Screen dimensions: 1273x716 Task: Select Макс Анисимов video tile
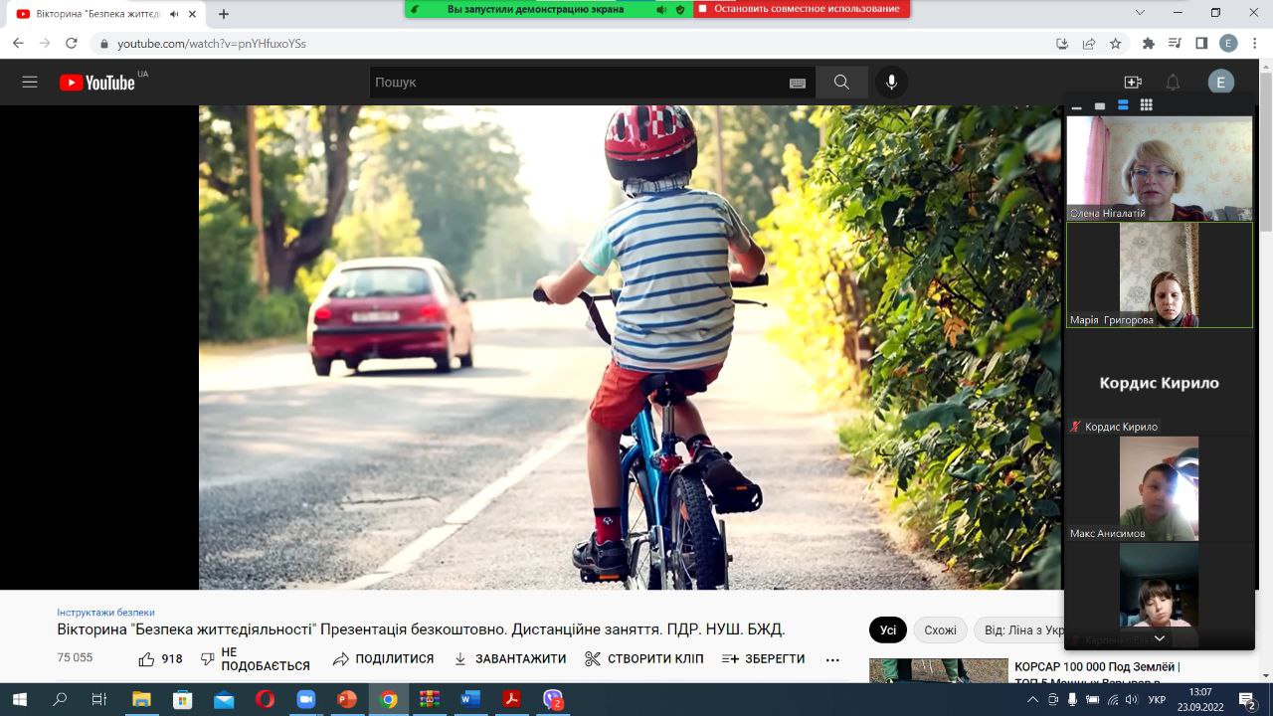(1160, 488)
